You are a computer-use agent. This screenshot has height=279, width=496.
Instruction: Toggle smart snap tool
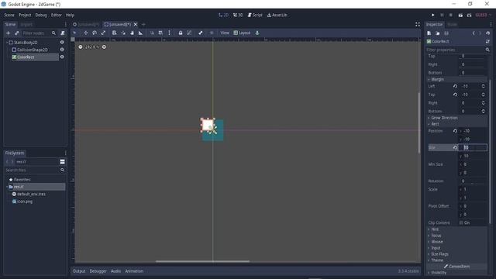pyautogui.click(x=152, y=33)
